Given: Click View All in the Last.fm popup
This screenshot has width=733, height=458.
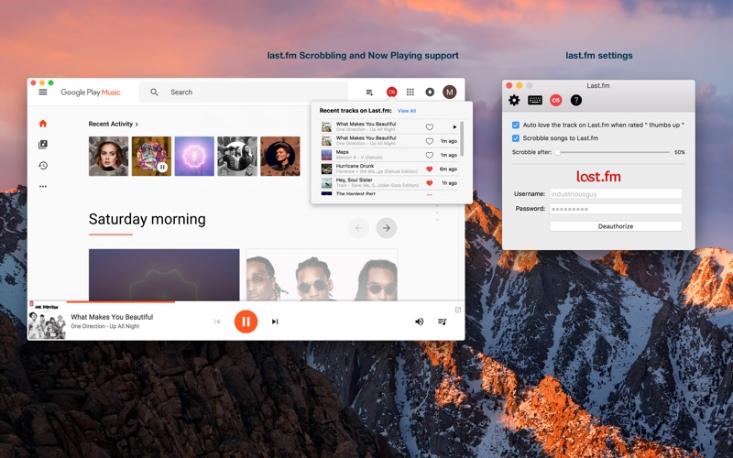Looking at the screenshot, I should 406,111.
